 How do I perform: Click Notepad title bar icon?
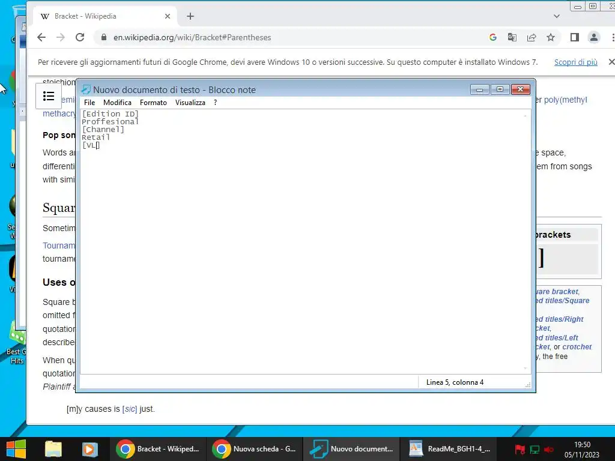(x=86, y=90)
